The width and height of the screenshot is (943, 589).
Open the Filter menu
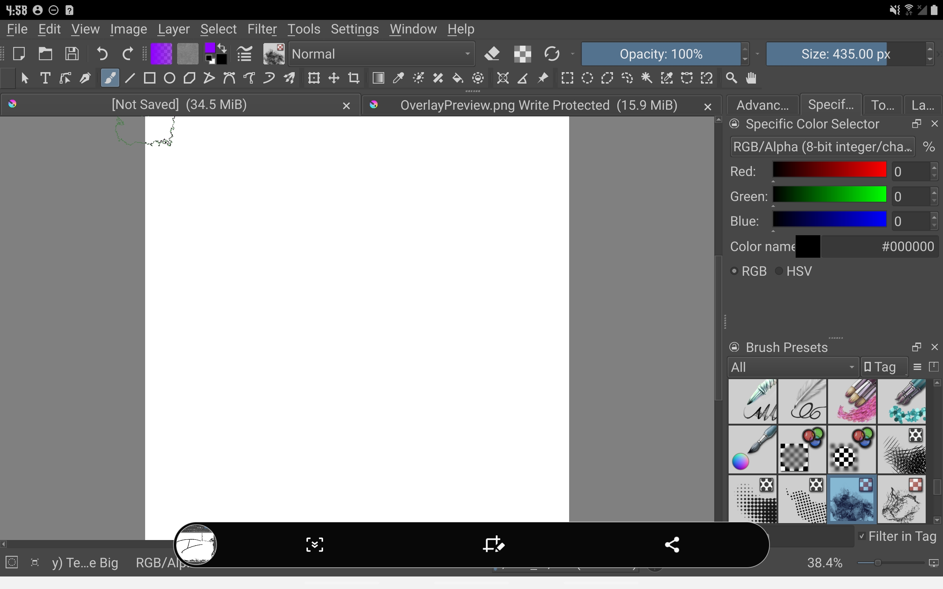(x=262, y=29)
